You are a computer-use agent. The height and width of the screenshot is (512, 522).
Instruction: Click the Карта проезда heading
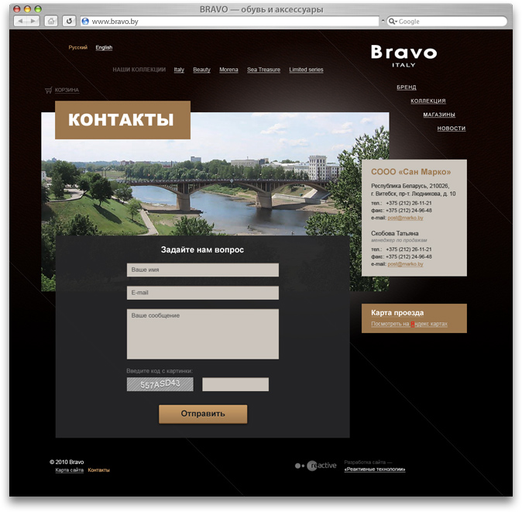click(x=397, y=313)
